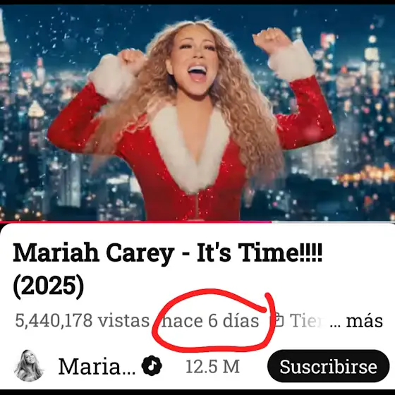Seek within the red played progress bar
The width and height of the screenshot is (395, 395).
tap(135, 222)
